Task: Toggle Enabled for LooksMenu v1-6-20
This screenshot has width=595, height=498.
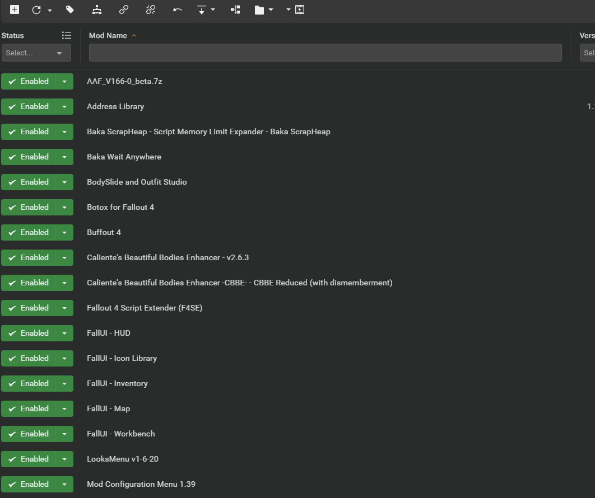Action: (x=29, y=459)
